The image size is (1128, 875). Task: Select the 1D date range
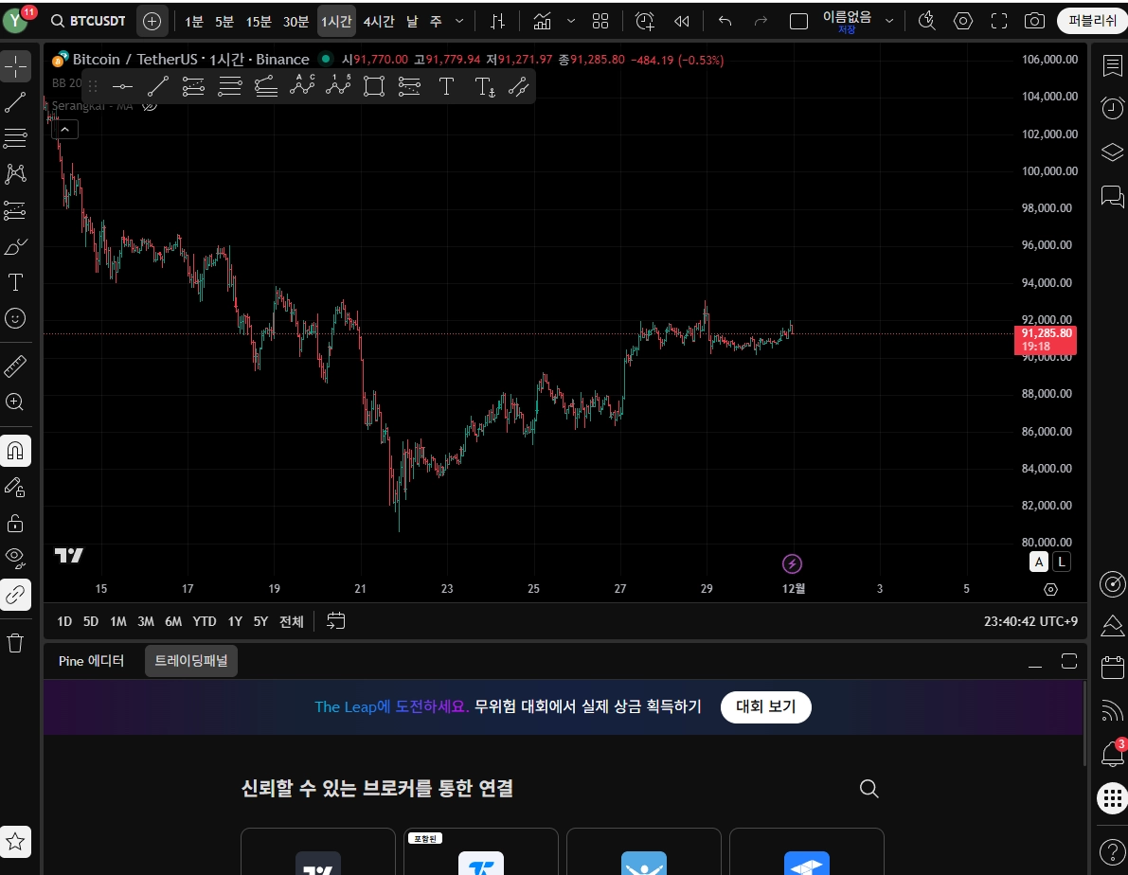tap(64, 621)
